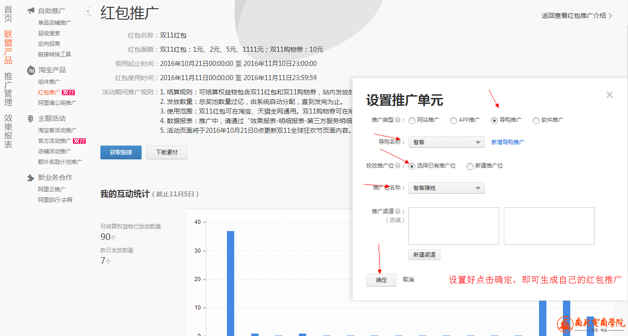Click the 我的互动统计 heading

click(x=125, y=194)
